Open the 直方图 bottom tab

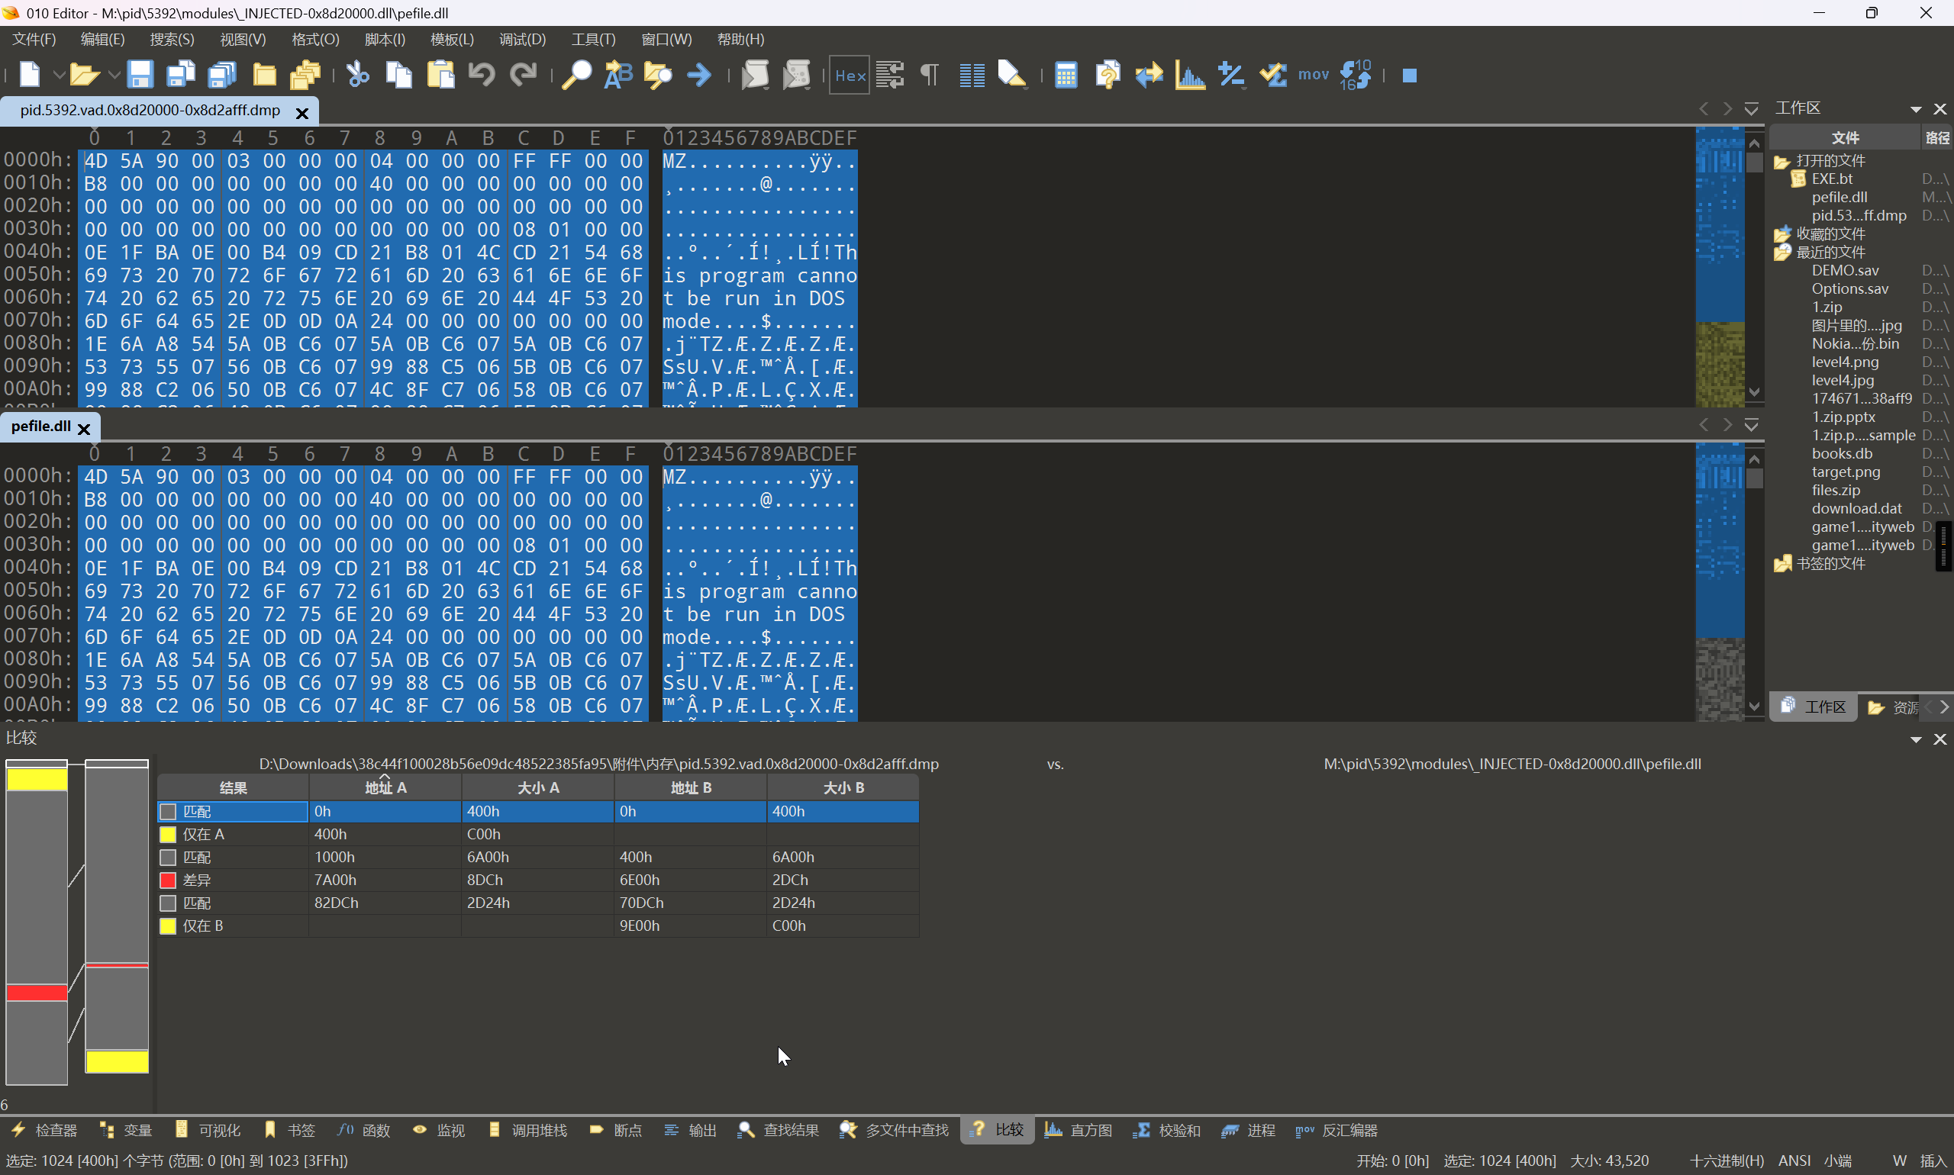(x=1079, y=1131)
